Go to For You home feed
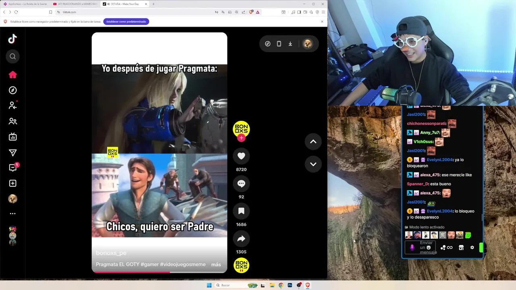The height and width of the screenshot is (290, 516). (x=12, y=75)
